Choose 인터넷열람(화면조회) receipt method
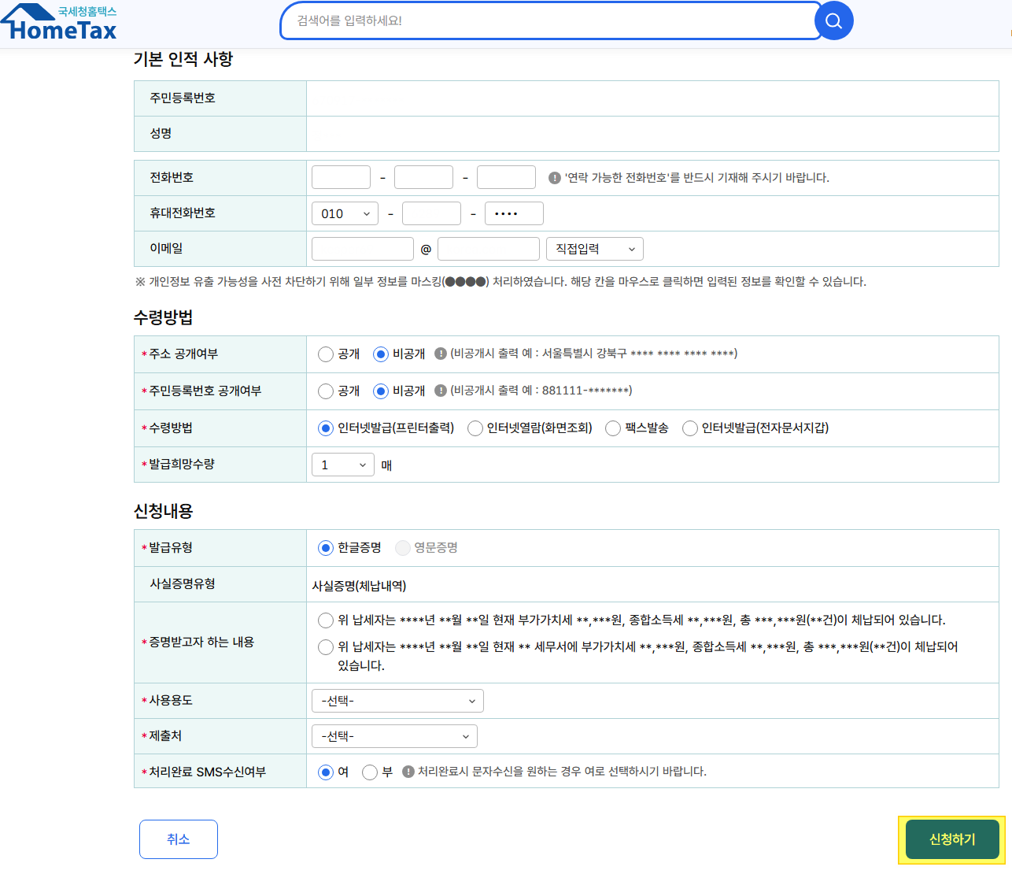1012x874 pixels. coord(475,428)
